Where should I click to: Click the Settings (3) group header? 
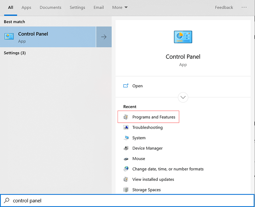[x=15, y=53]
